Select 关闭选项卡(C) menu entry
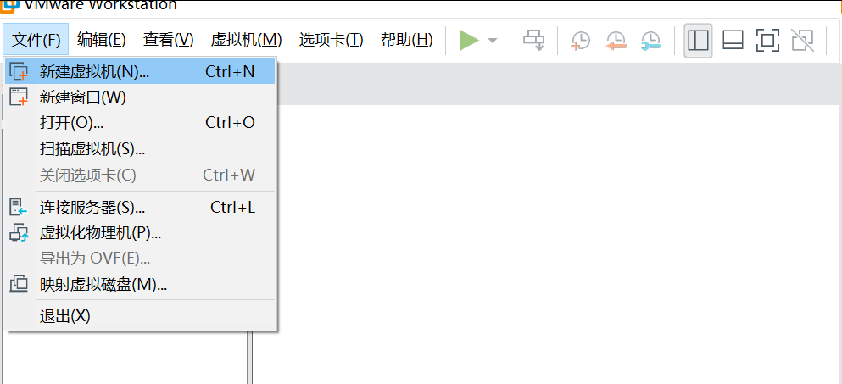The width and height of the screenshot is (842, 384). (140, 175)
